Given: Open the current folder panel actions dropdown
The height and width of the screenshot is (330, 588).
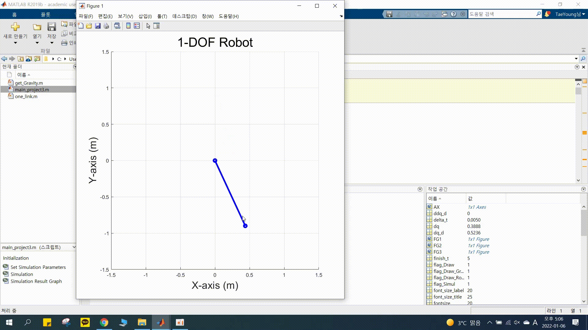Looking at the screenshot, I should coord(75,67).
